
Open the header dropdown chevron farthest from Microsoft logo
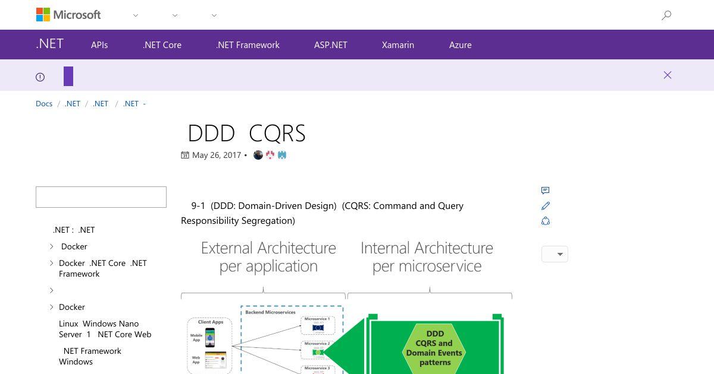214,15
